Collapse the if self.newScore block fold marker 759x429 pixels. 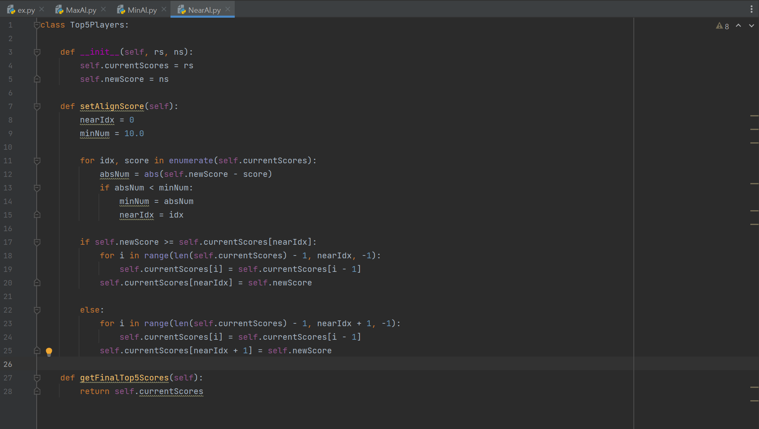tap(37, 242)
